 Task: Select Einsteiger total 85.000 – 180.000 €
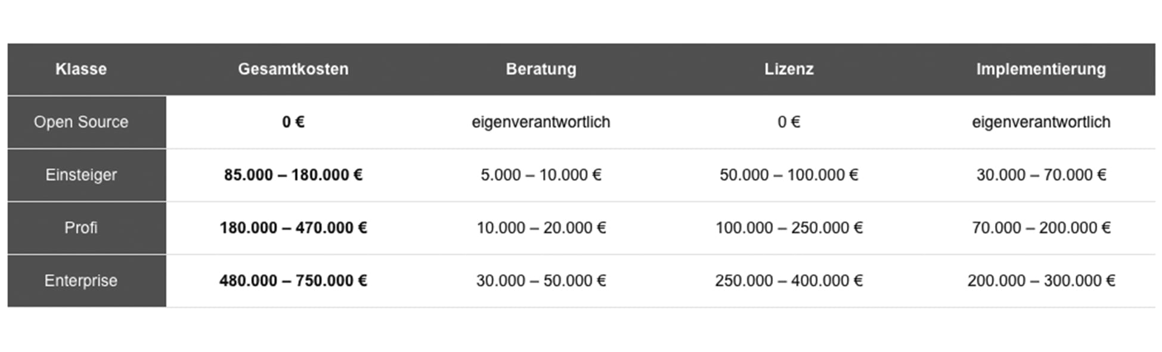tap(293, 175)
